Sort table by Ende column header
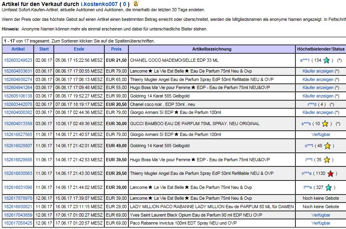This screenshot has width=346, height=229. coord(79,49)
